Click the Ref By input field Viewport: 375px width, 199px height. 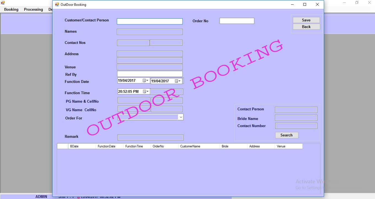coord(150,74)
